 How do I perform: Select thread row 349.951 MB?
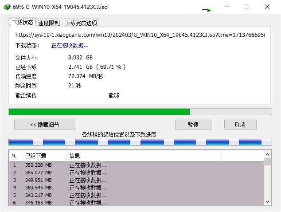[137, 180]
